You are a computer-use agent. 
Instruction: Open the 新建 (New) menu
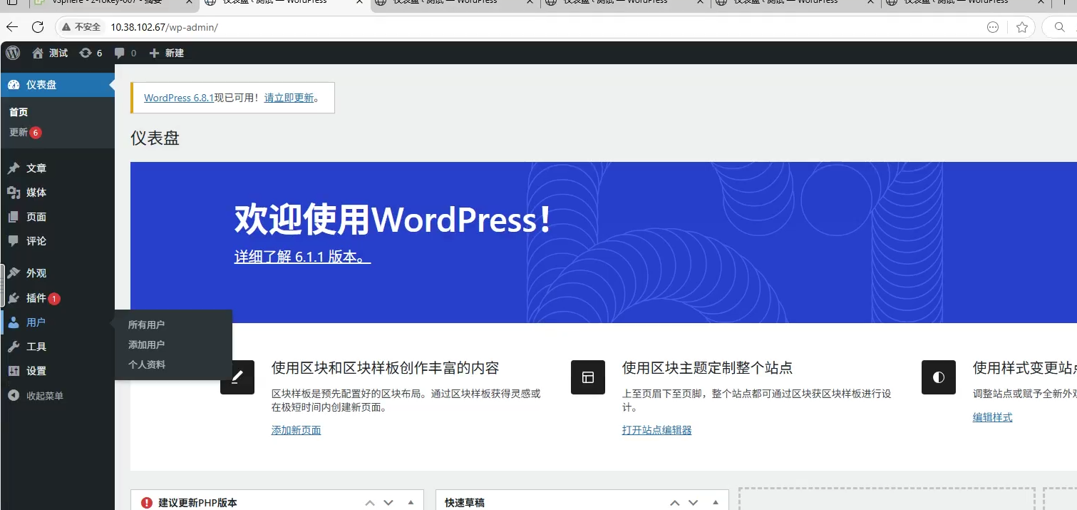[x=166, y=53]
